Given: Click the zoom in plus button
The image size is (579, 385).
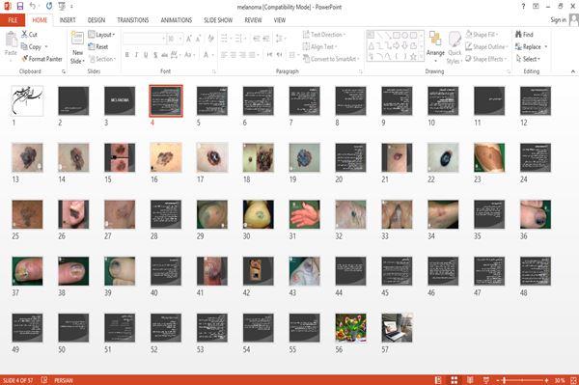Looking at the screenshot, I should click(x=546, y=380).
